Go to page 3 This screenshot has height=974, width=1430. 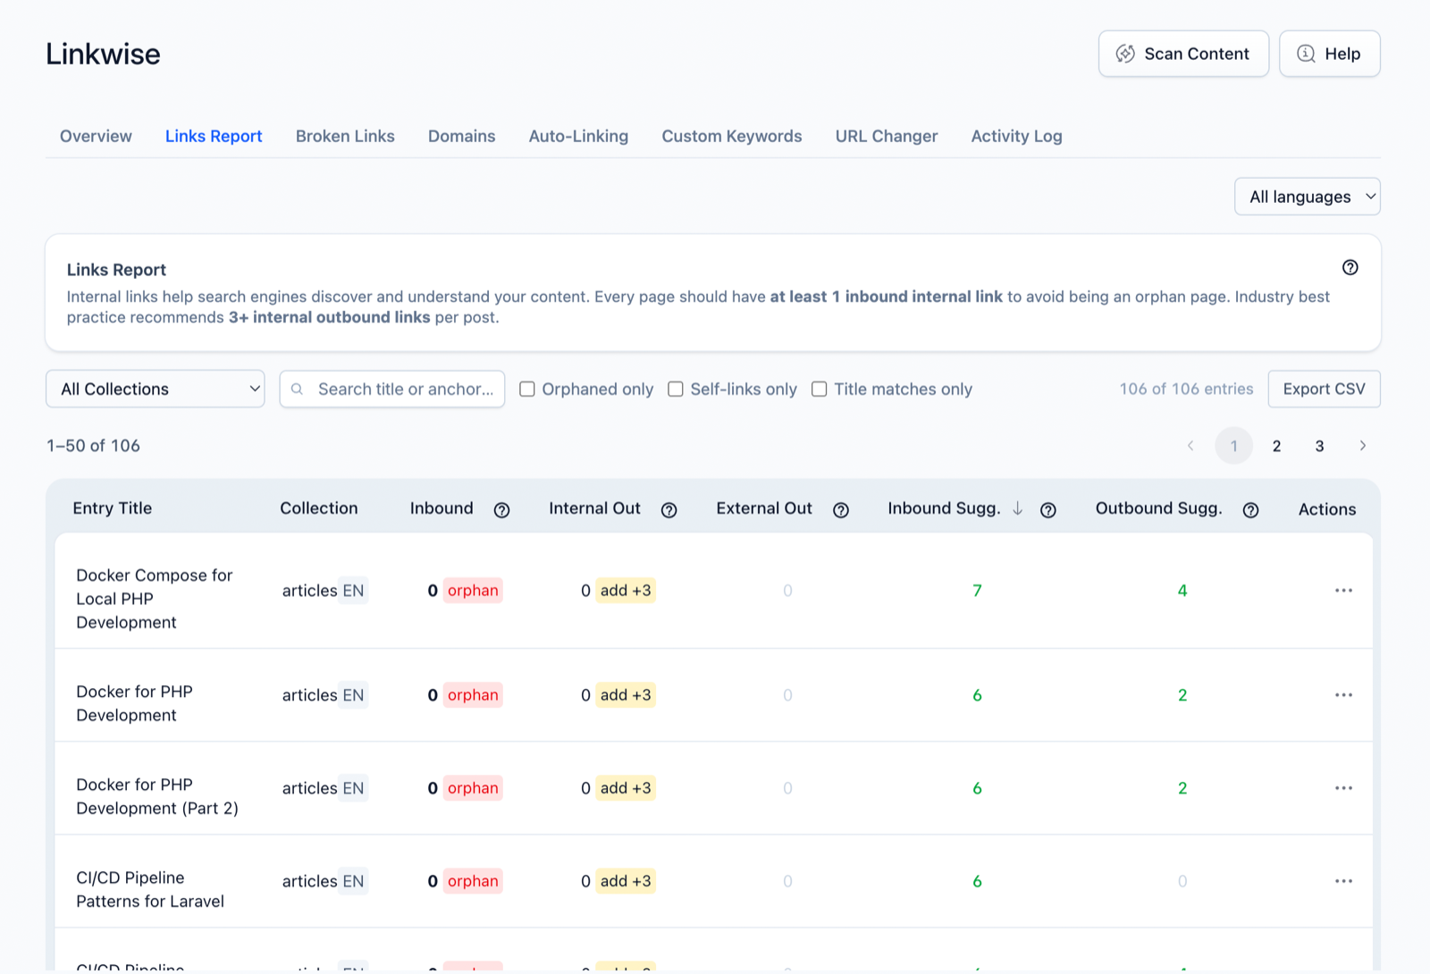tap(1319, 445)
